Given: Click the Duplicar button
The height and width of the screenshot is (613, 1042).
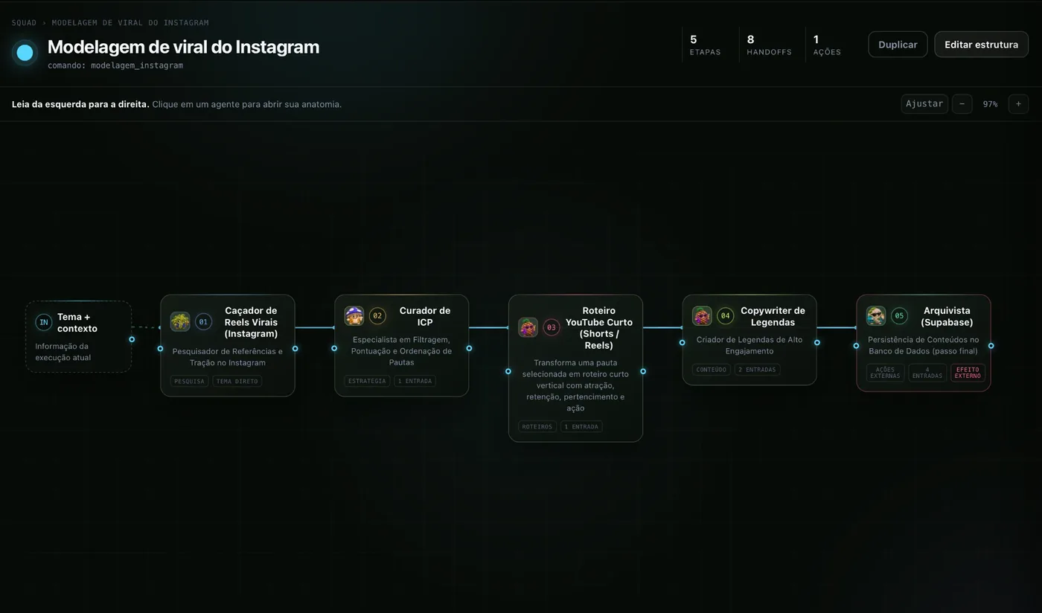Looking at the screenshot, I should click(x=898, y=45).
